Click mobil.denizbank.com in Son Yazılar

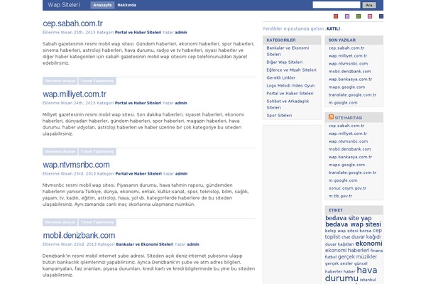[x=349, y=72]
